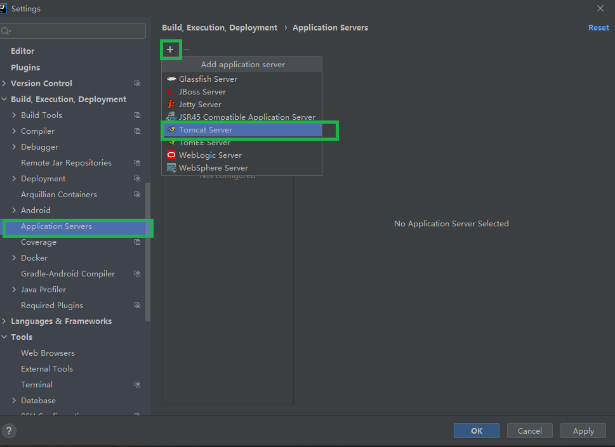
Task: Click project-level icon beside Gradle-Android Compiler
Action: [137, 274]
